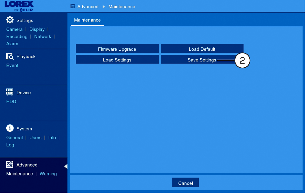The width and height of the screenshot is (305, 193).
Task: Open the HDD device page
Action: [11, 101]
